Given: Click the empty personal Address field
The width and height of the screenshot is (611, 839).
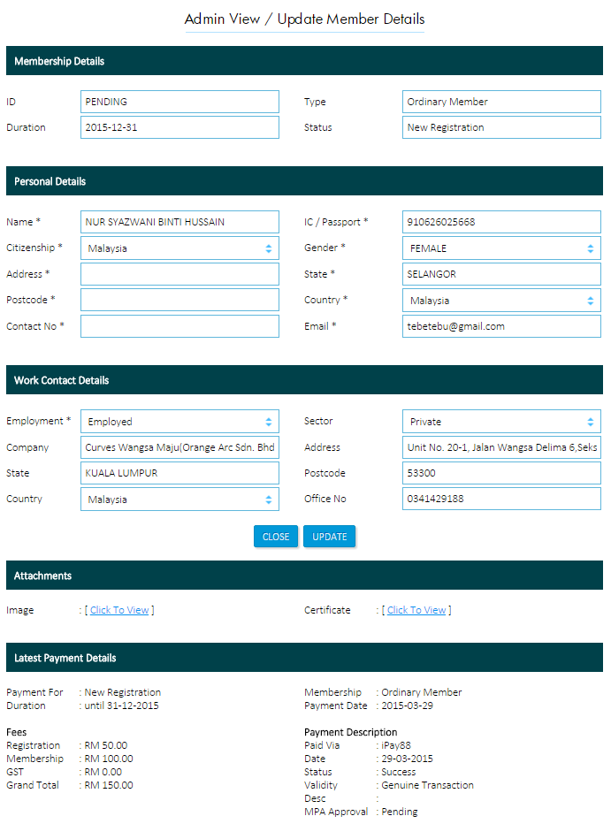Looking at the screenshot, I should (x=179, y=274).
